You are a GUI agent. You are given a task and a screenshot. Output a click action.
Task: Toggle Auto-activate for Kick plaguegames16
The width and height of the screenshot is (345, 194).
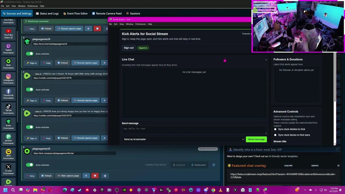(x=30, y=165)
